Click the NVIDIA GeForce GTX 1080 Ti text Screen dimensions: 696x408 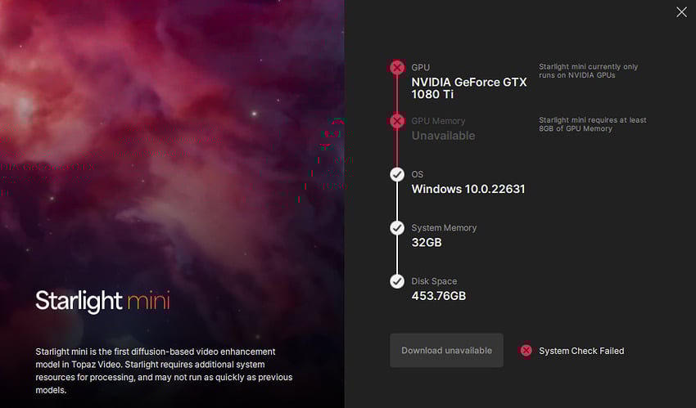[x=468, y=88]
